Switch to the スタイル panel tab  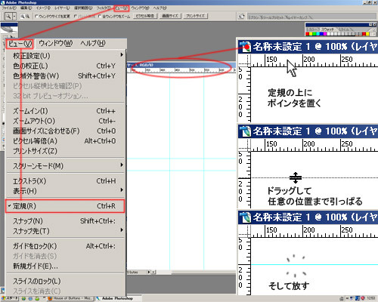[343, 29]
